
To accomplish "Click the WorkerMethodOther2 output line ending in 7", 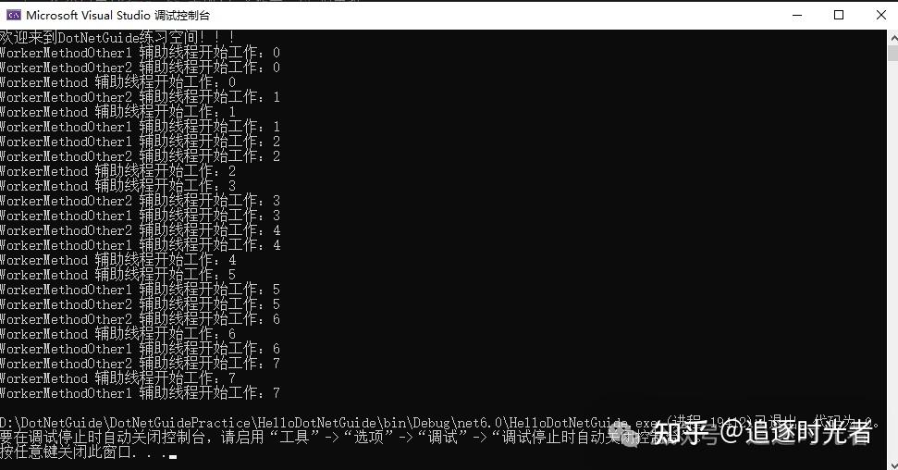I will (x=140, y=364).
